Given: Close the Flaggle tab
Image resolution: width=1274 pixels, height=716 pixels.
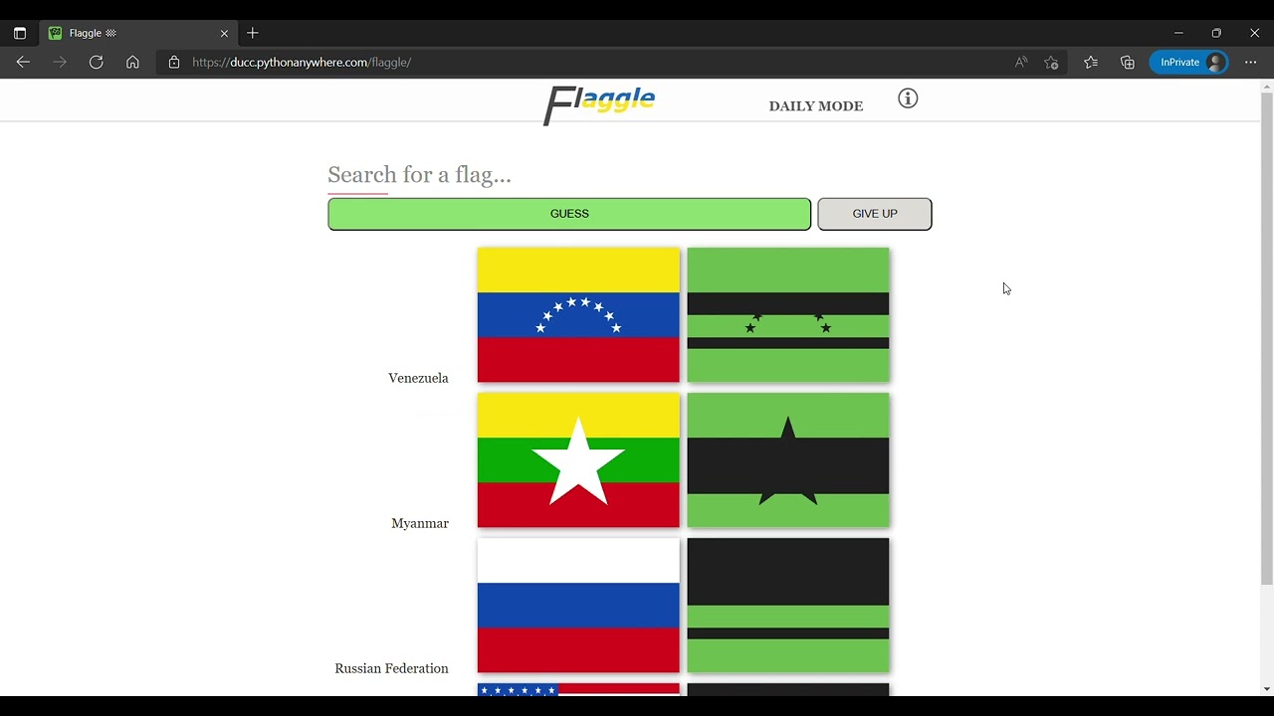Looking at the screenshot, I should tap(224, 33).
